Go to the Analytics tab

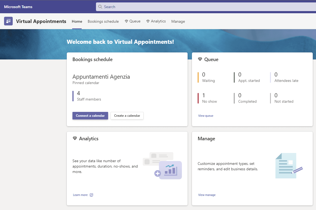point(156,21)
